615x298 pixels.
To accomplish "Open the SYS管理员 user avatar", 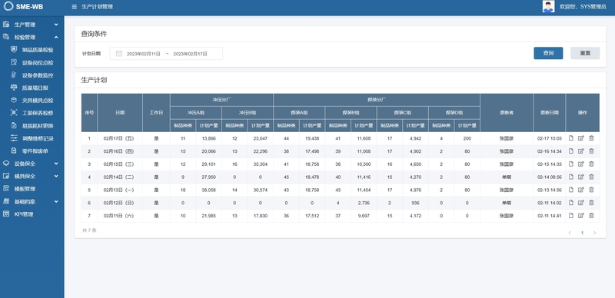I will 548,7.
